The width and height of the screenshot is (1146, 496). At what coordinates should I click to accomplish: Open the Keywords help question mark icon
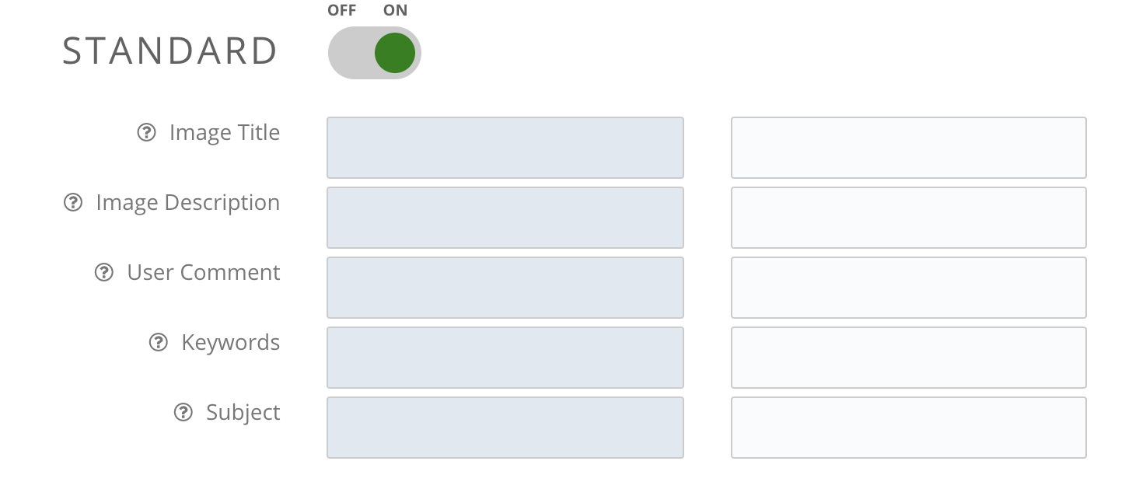click(159, 343)
